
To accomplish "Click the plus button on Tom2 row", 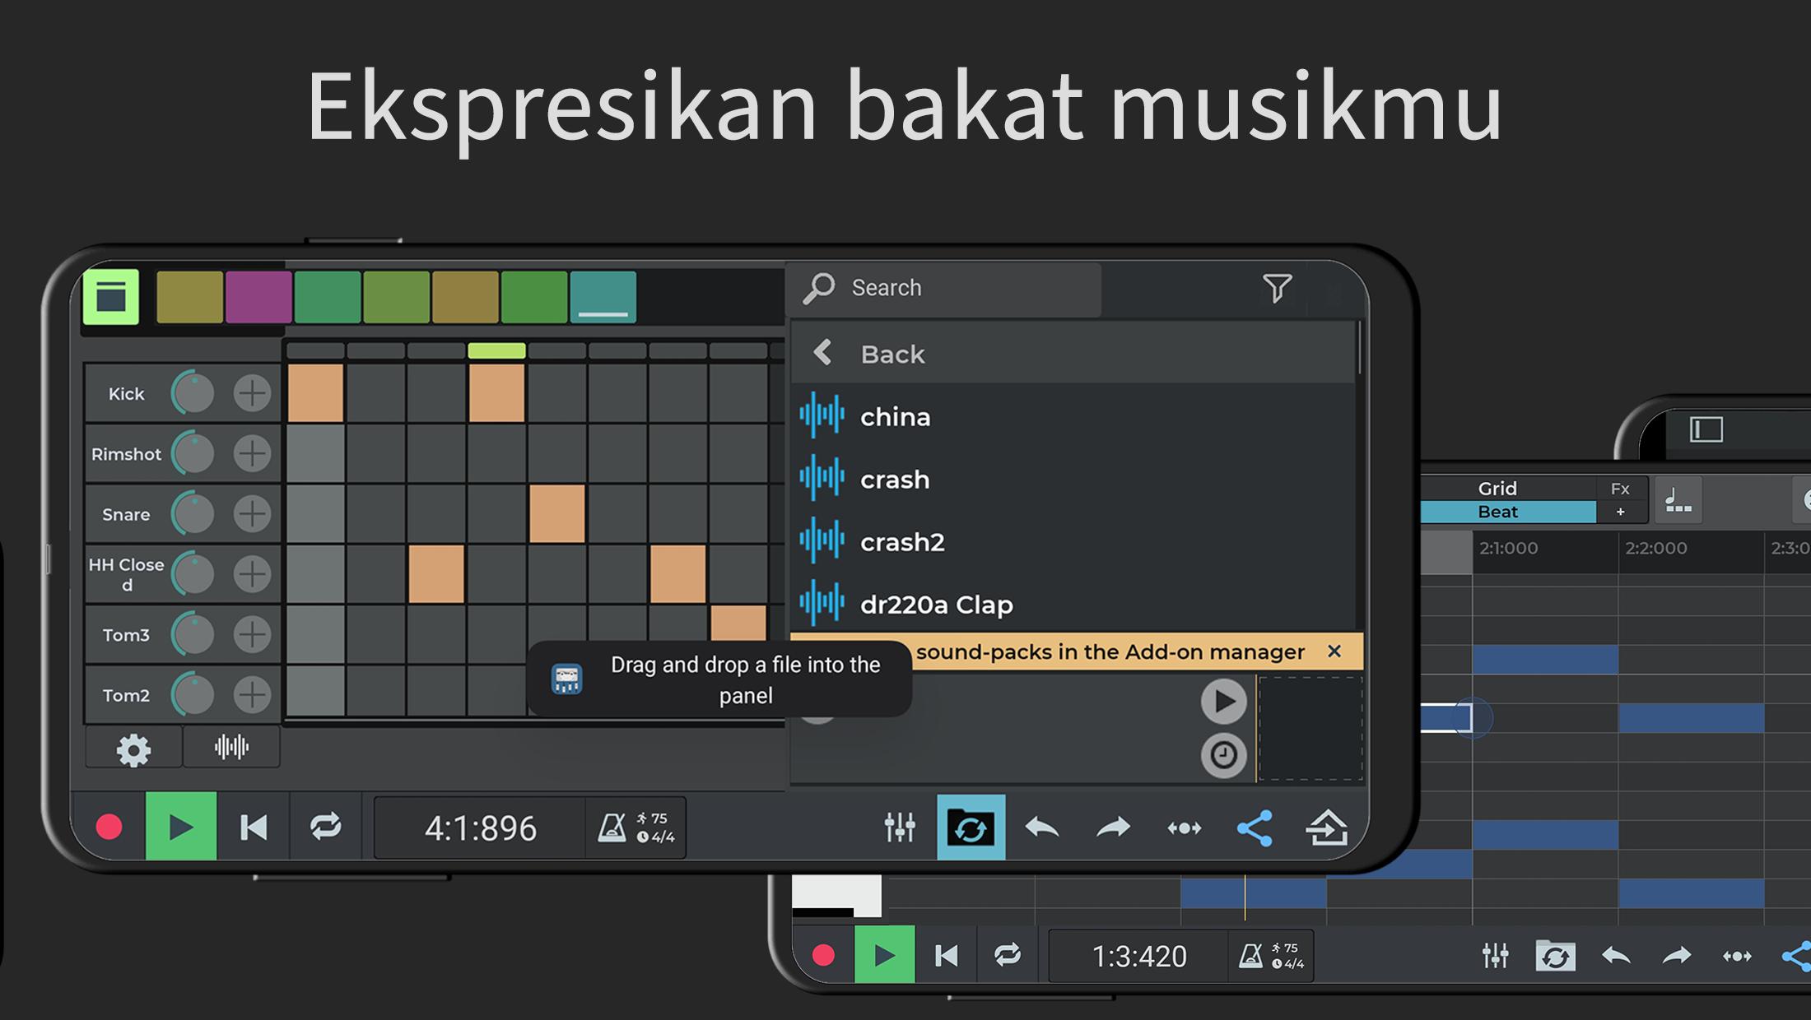I will coord(252,695).
